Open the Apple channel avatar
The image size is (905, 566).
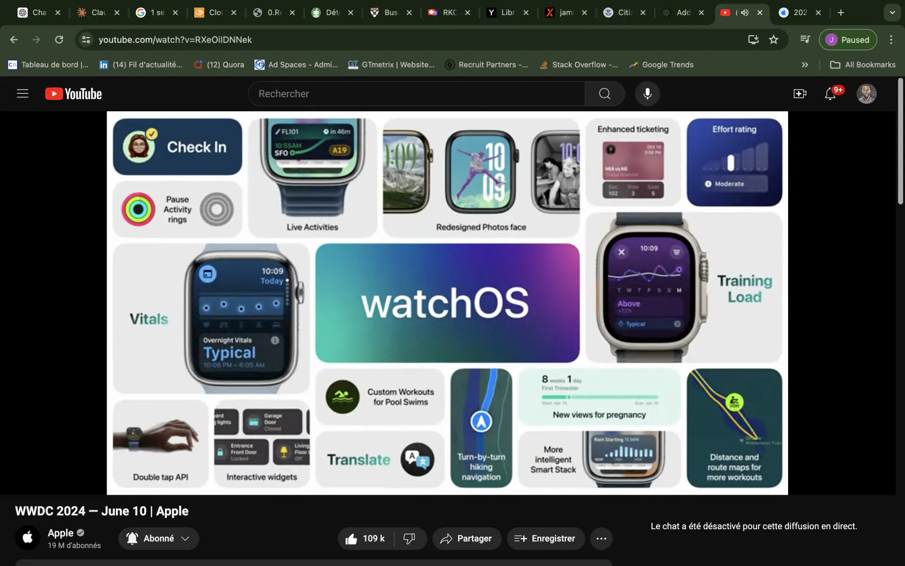28,538
